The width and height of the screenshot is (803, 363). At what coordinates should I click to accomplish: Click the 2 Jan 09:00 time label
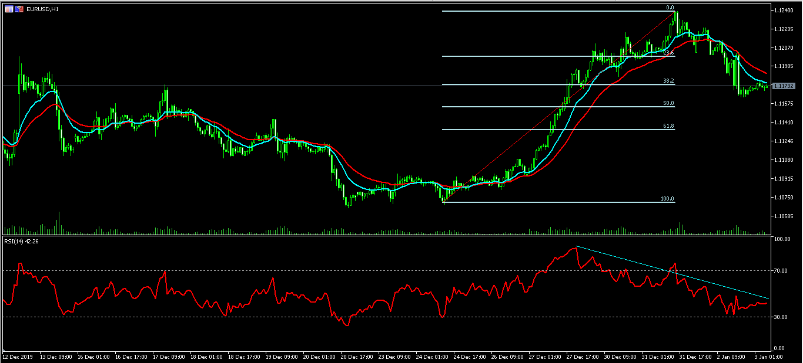point(731,356)
